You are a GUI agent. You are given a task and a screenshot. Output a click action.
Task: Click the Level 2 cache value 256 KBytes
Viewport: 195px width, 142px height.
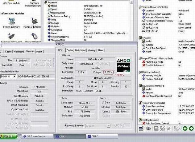pyautogui.click(x=121, y=112)
